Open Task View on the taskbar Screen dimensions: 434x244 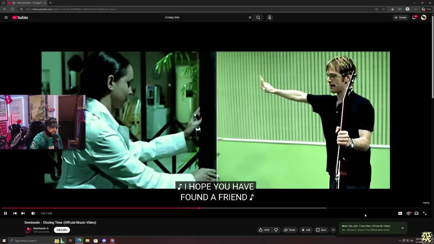(x=71, y=241)
